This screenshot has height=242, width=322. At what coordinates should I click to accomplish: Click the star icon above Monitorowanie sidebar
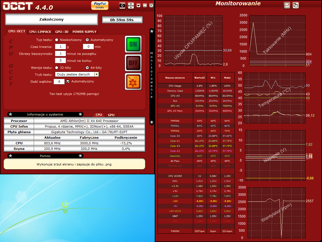coord(152,31)
